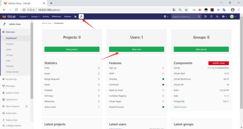Image resolution: width=243 pixels, height=129 pixels.
Task: Click the browser address bar URL
Action: pyautogui.click(x=49, y=10)
